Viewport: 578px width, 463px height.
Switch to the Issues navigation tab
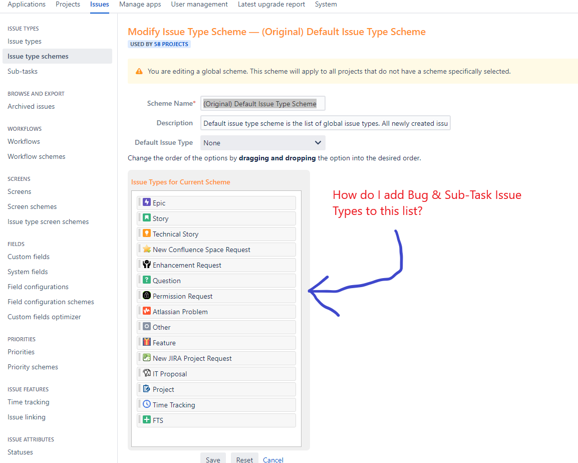(99, 5)
